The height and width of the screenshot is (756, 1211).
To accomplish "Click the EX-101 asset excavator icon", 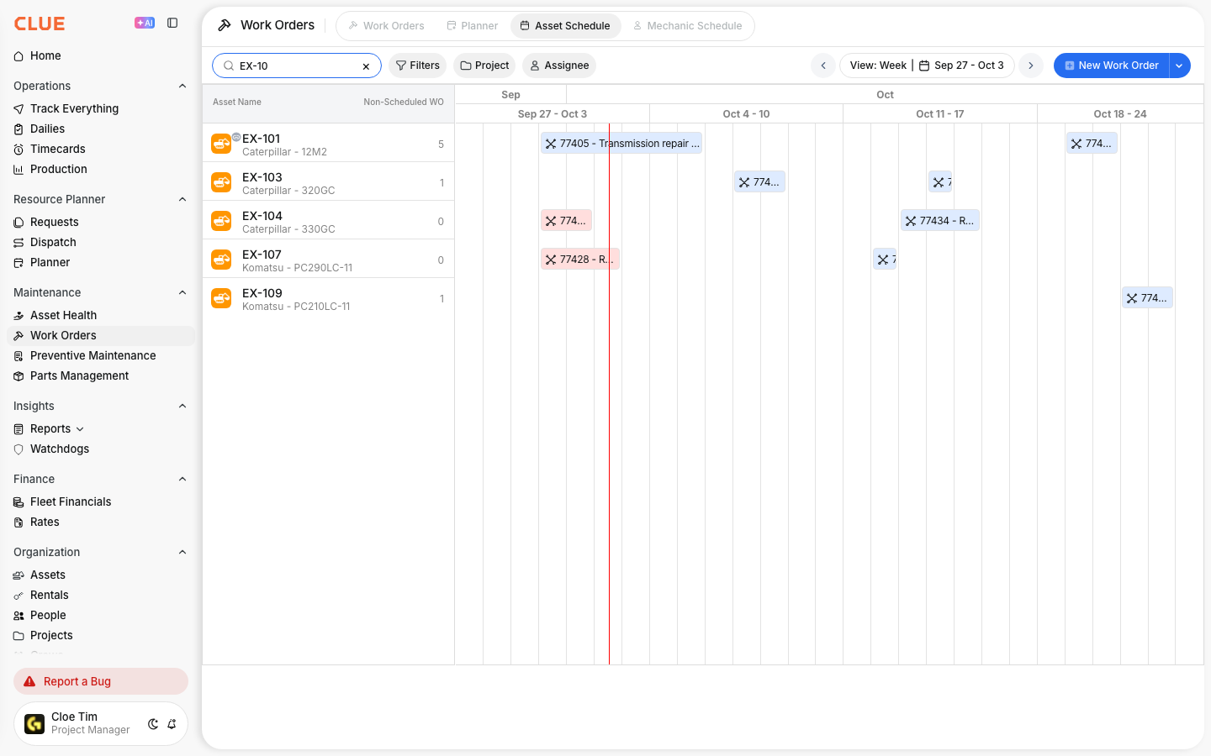I will 221,144.
